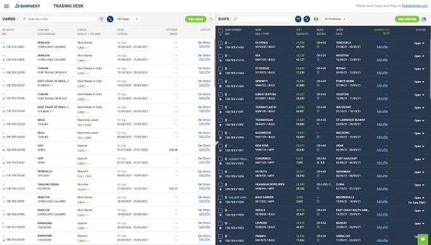Open the Ships panel filter icon
The width and height of the screenshot is (431, 245).
coord(299,19)
